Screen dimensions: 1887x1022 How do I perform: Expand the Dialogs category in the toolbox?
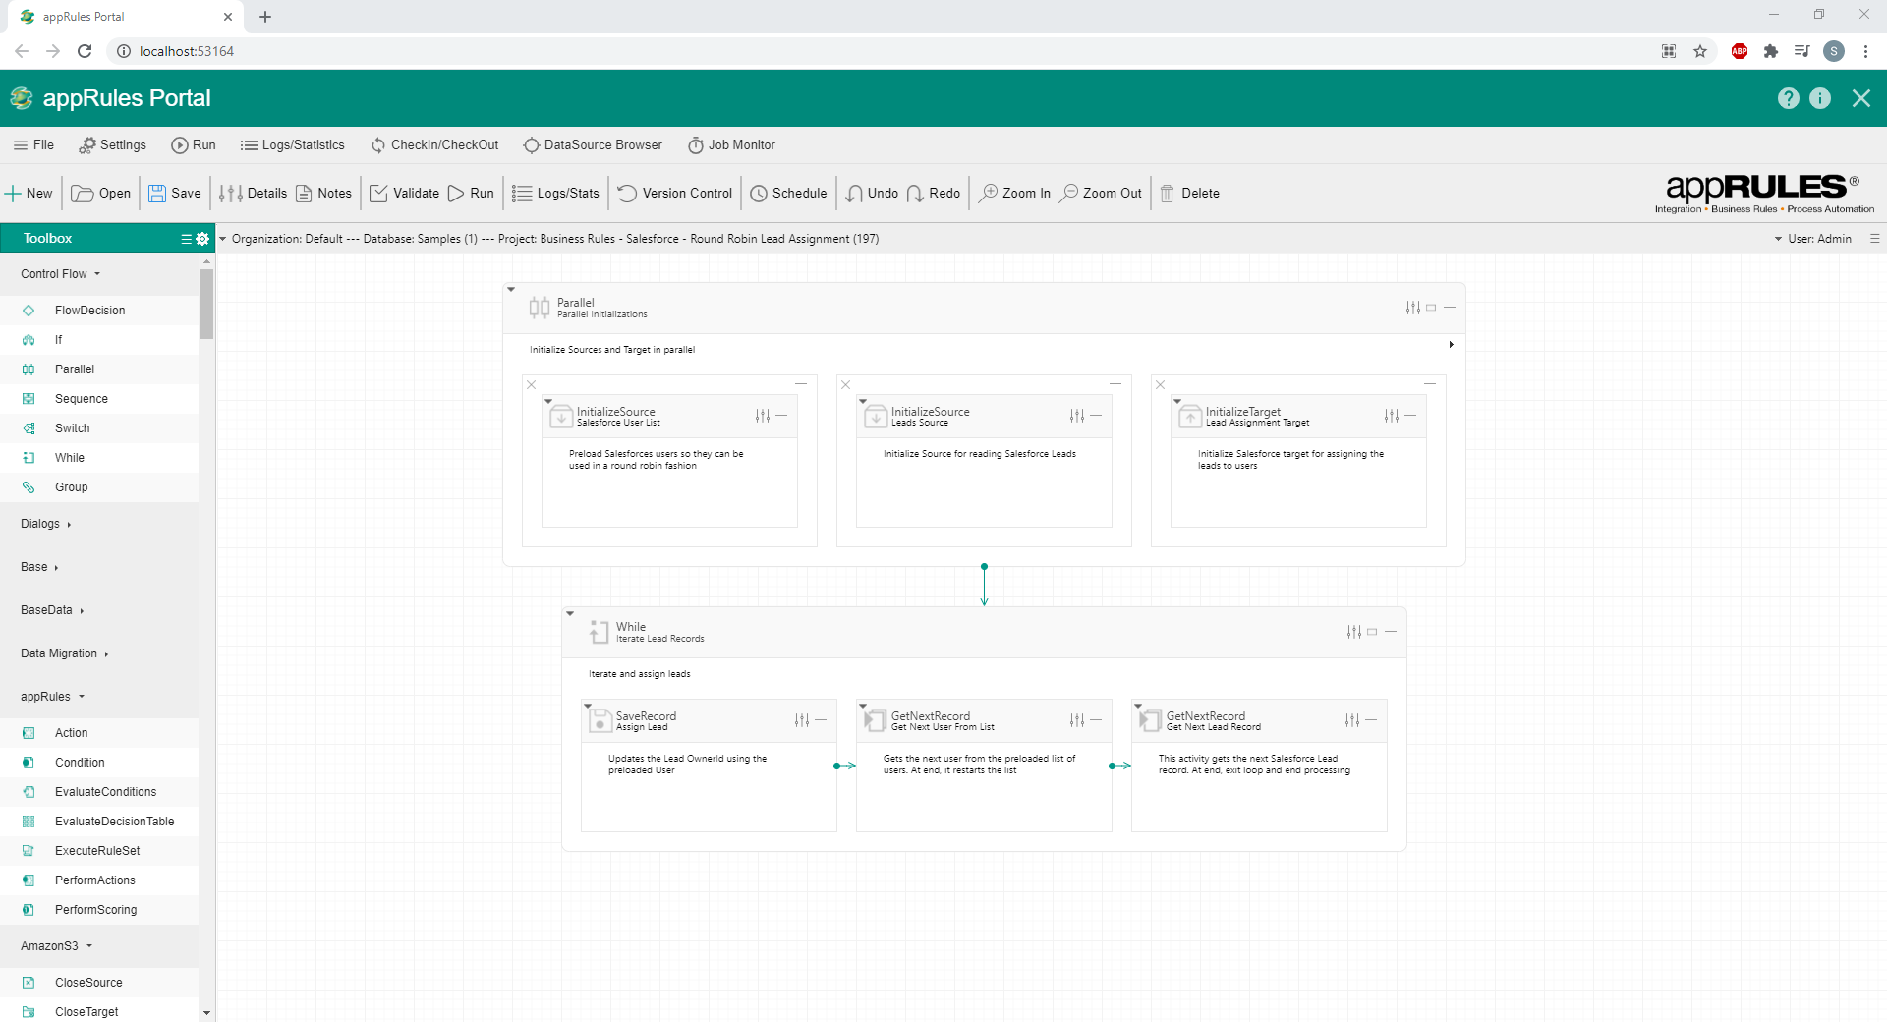(45, 524)
